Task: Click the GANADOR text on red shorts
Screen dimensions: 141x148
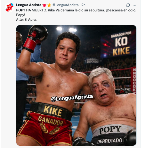Action: point(51,121)
